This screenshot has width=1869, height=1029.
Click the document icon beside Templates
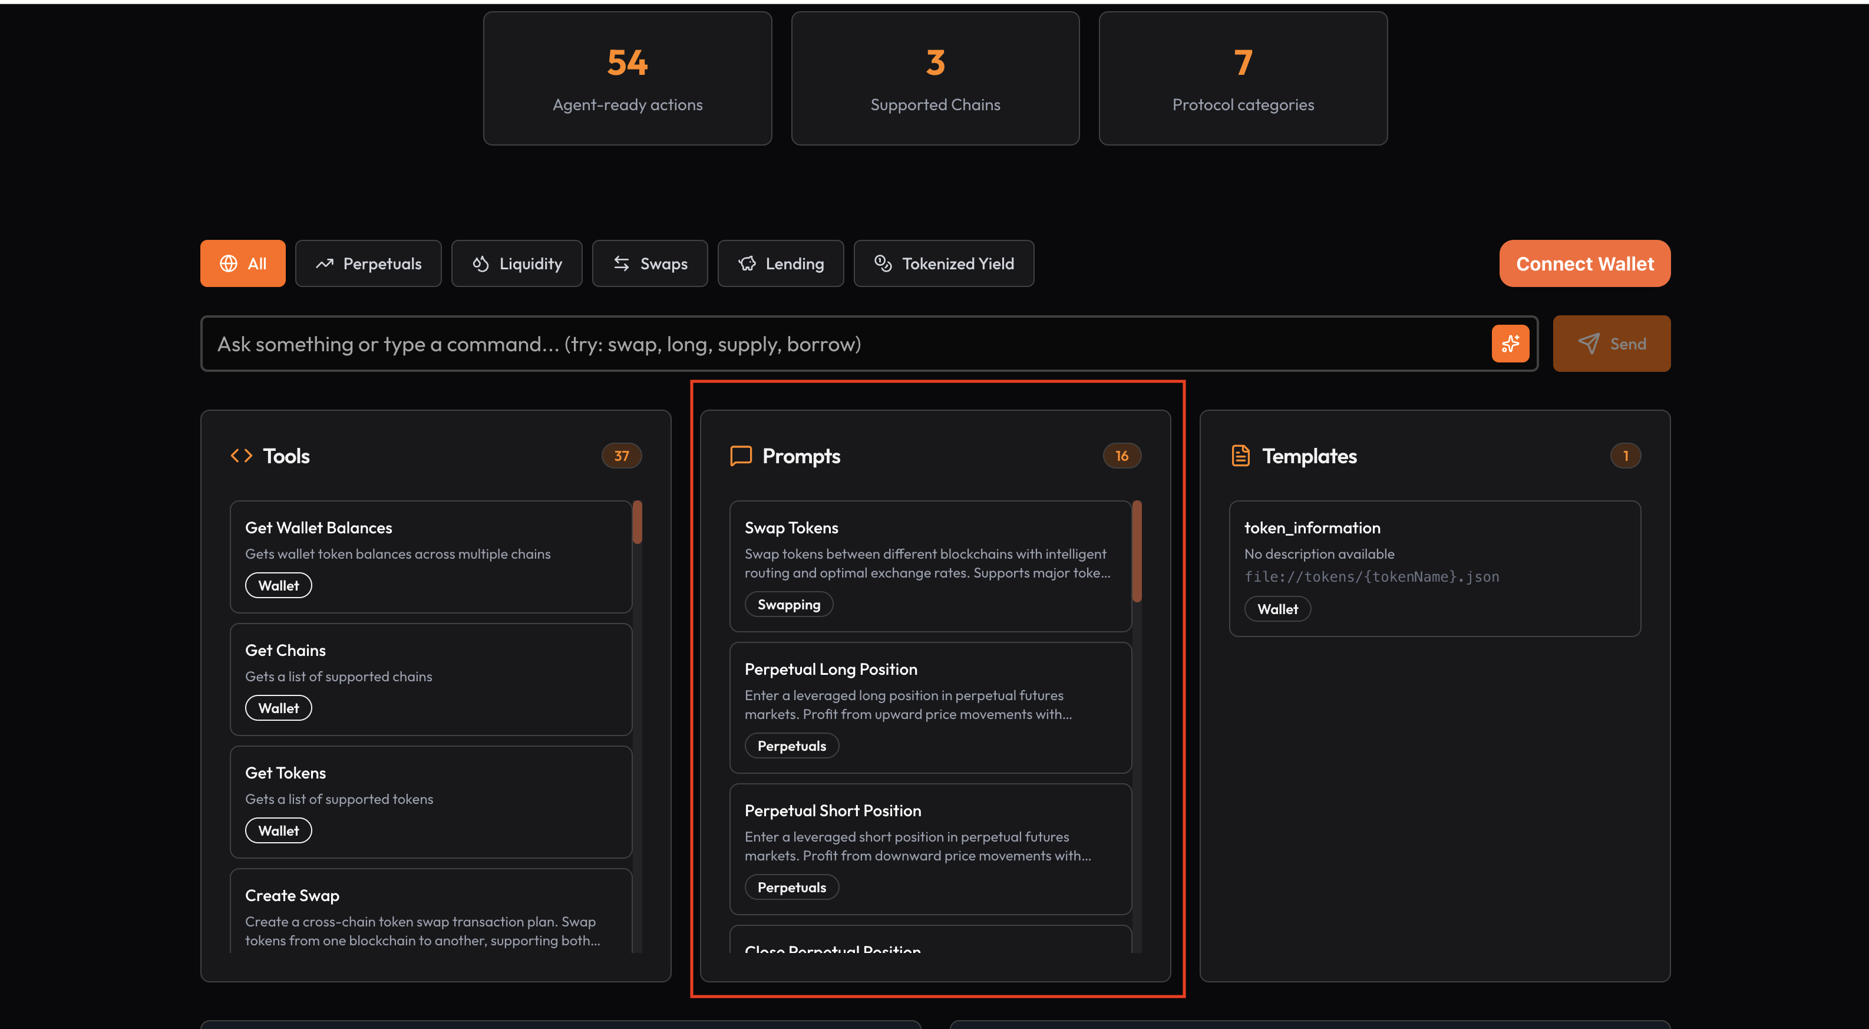[1241, 455]
